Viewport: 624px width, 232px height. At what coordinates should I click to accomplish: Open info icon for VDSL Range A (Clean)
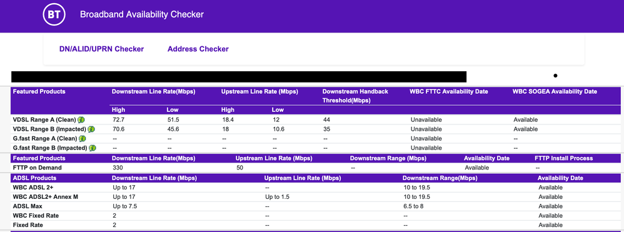pyautogui.click(x=81, y=120)
